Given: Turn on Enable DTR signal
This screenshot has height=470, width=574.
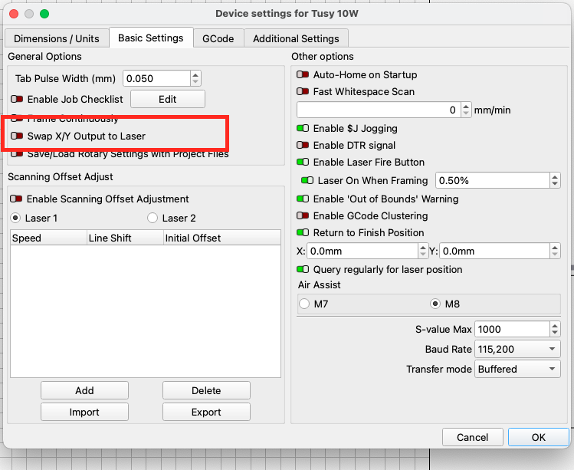Looking at the screenshot, I should click(x=303, y=146).
